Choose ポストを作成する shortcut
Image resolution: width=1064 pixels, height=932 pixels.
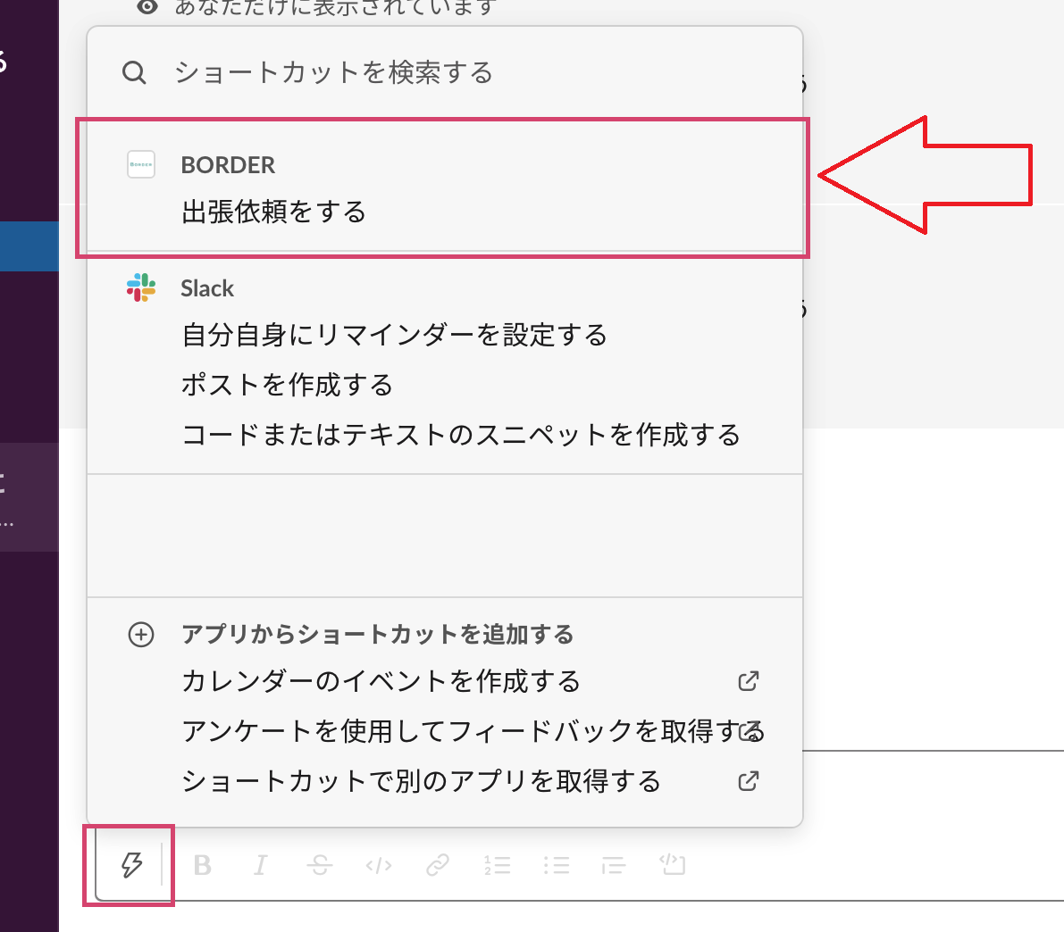287,385
